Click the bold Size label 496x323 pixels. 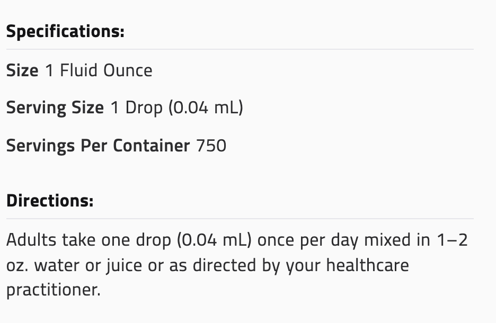[22, 70]
